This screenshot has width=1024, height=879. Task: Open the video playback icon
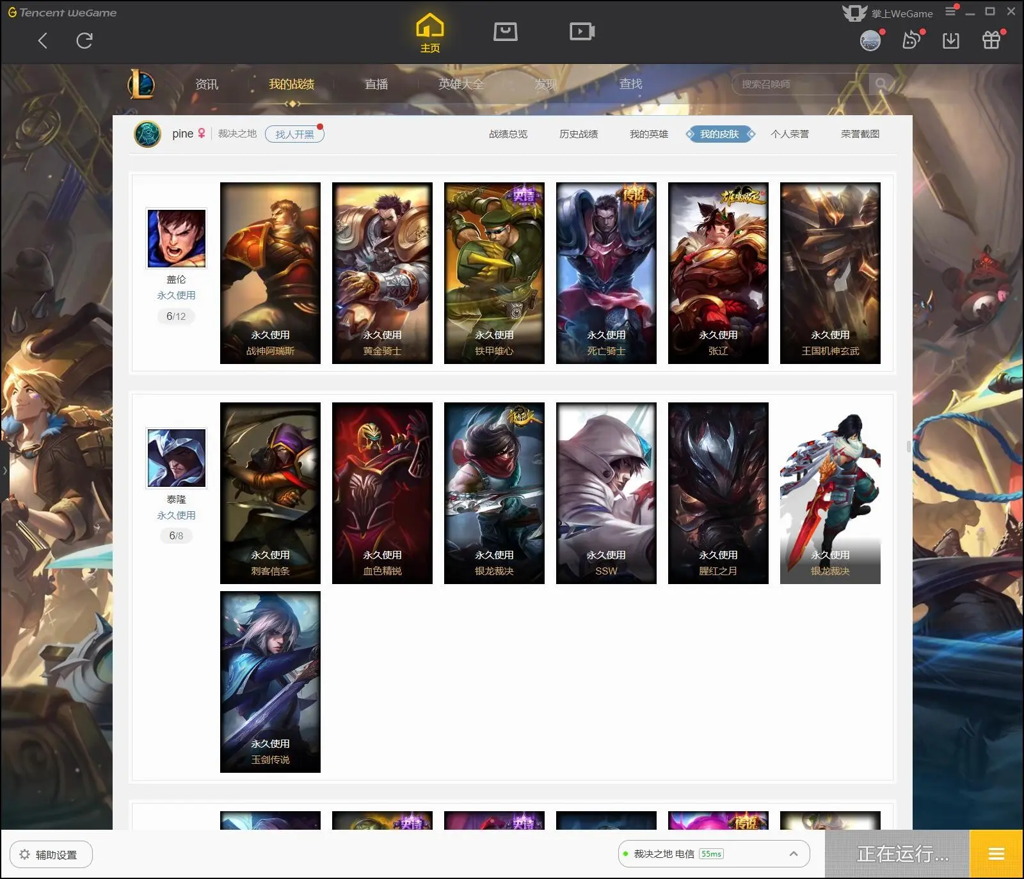point(582,31)
